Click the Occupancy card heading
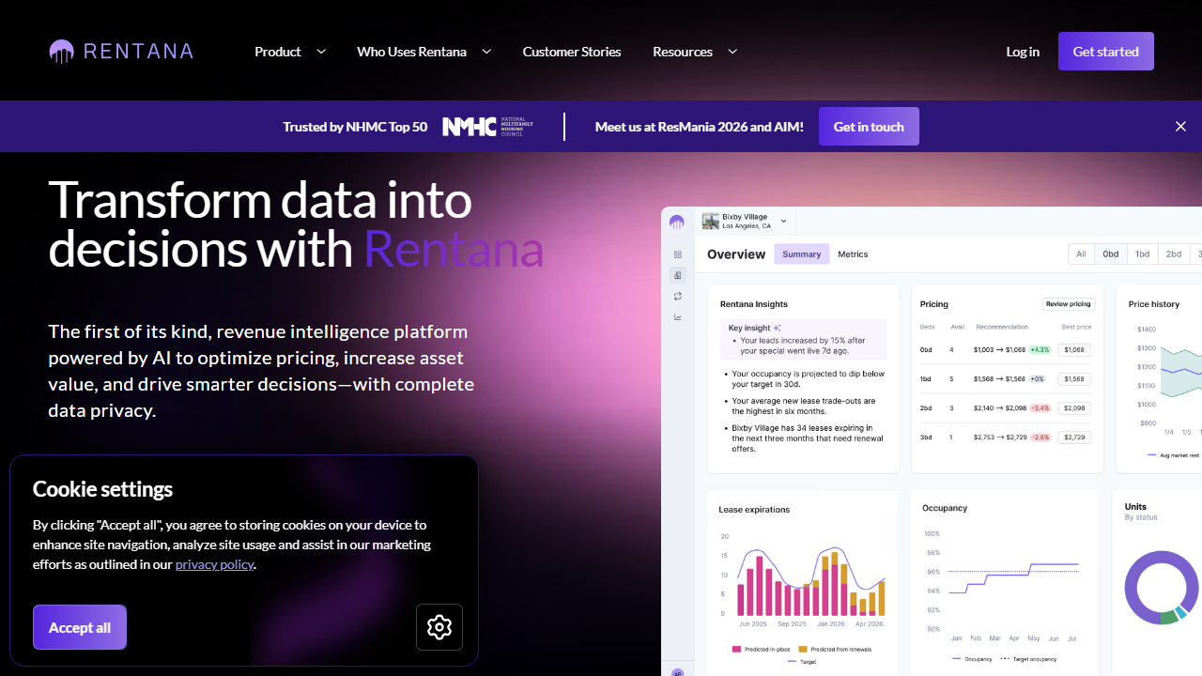The width and height of the screenshot is (1202, 676). [x=945, y=508]
